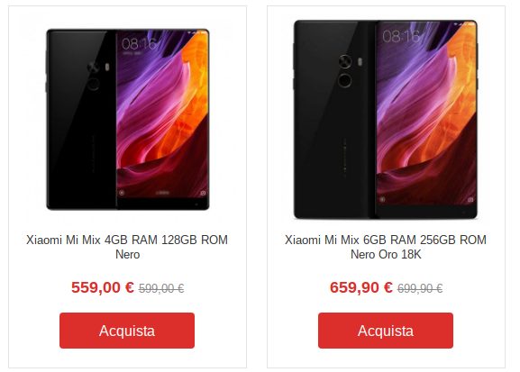Screen dimensions: 520x372
Task: Select the 659,90 € sale price
Action: [x=361, y=287]
